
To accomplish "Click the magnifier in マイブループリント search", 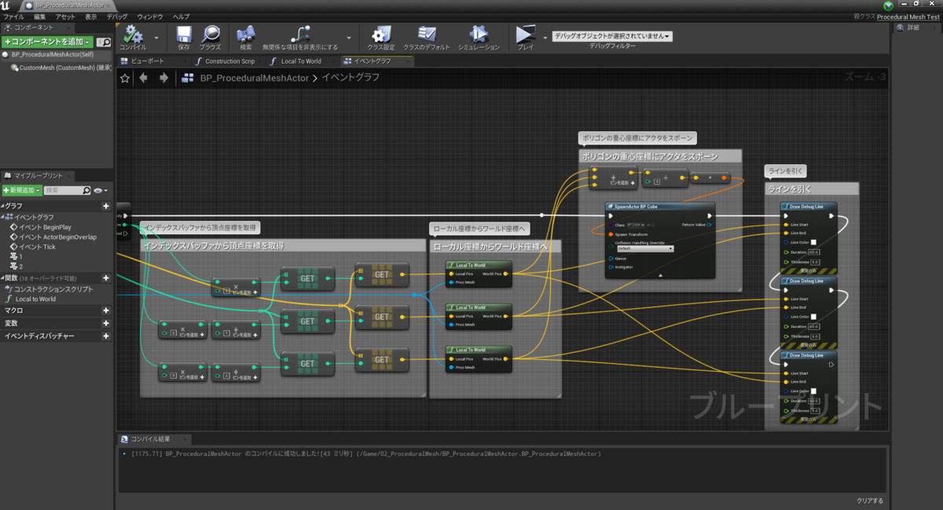I will pos(86,190).
